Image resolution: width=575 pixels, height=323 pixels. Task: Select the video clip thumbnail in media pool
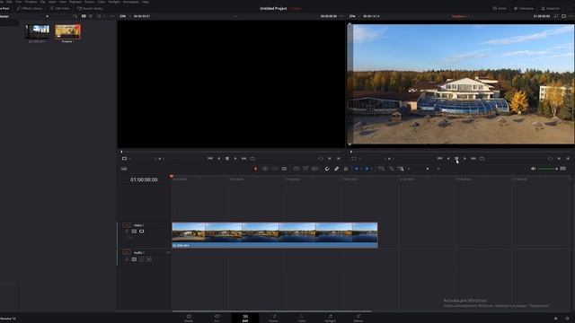[37, 32]
